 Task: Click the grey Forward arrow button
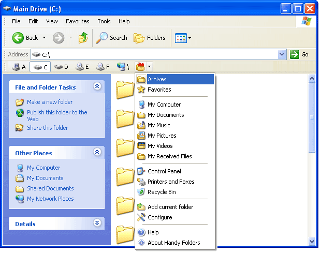point(59,38)
